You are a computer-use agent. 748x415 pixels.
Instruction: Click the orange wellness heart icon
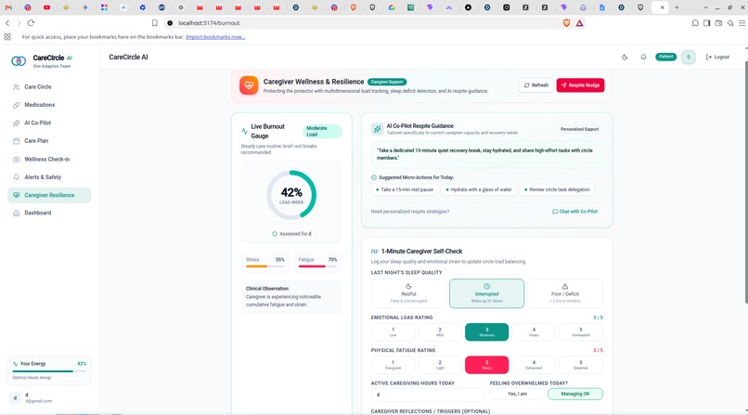coord(249,85)
